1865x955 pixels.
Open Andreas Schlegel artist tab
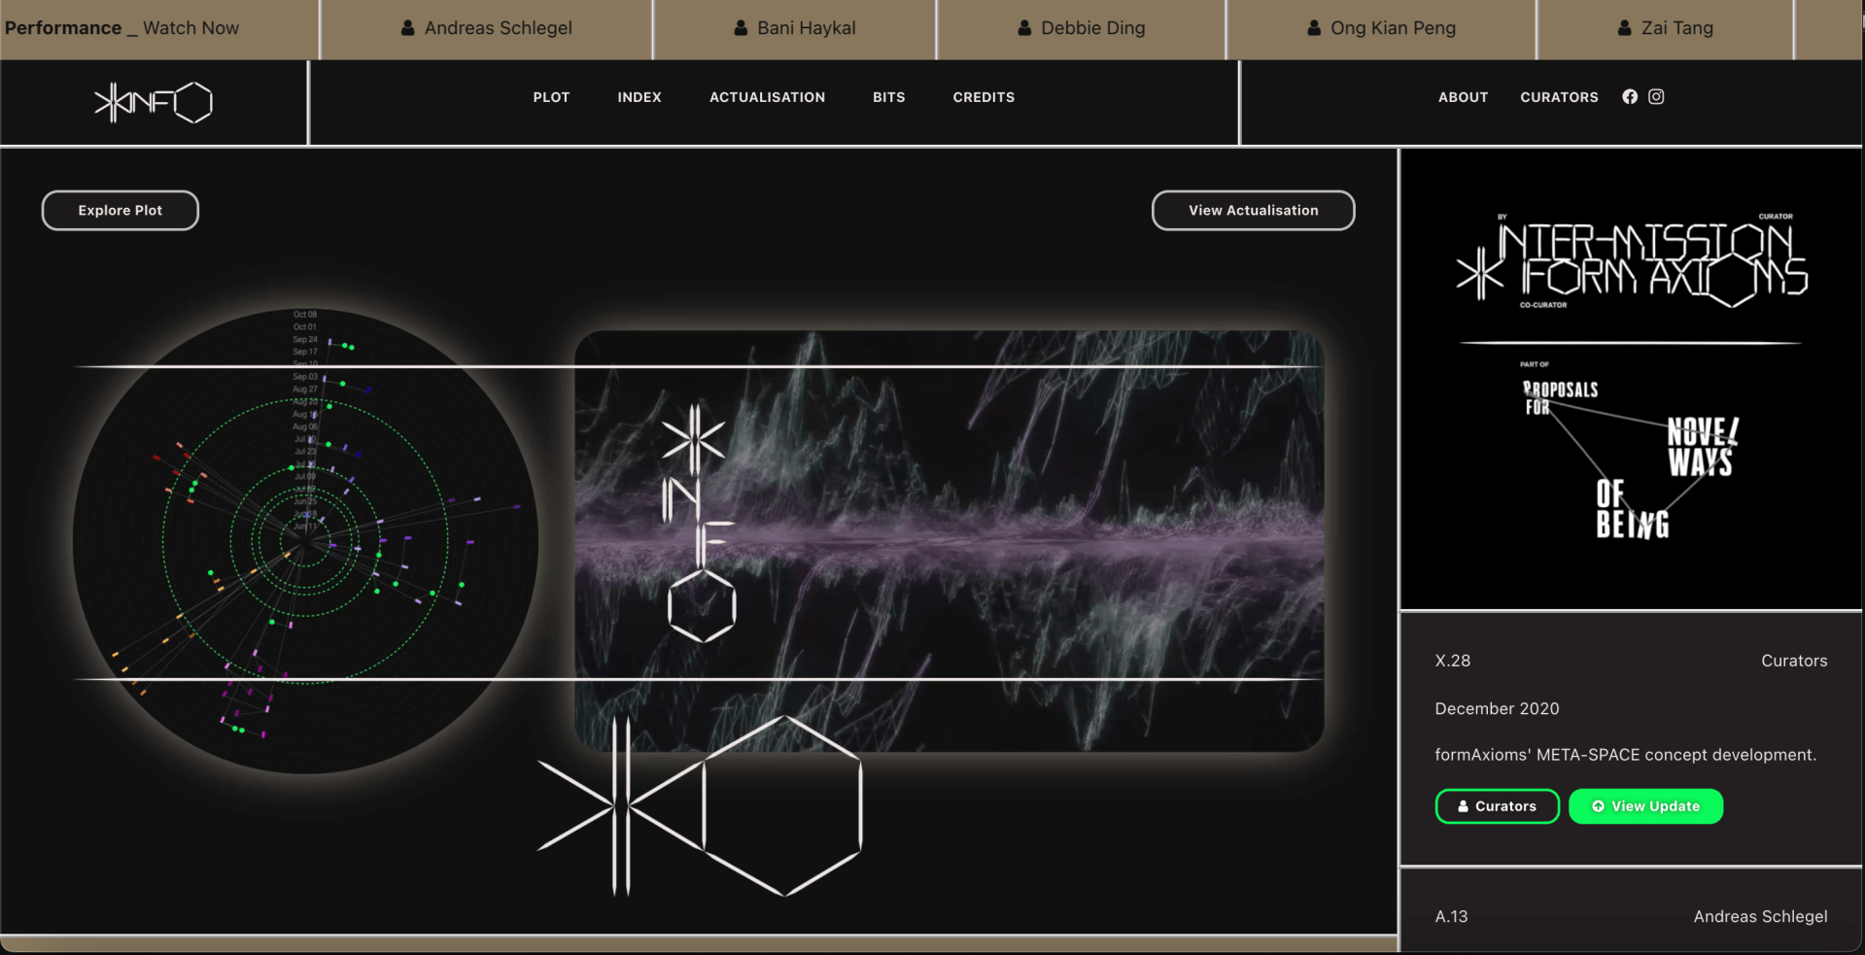pos(487,28)
